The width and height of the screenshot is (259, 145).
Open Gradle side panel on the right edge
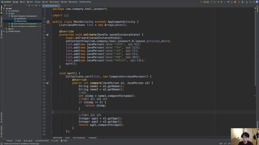coord(257,9)
